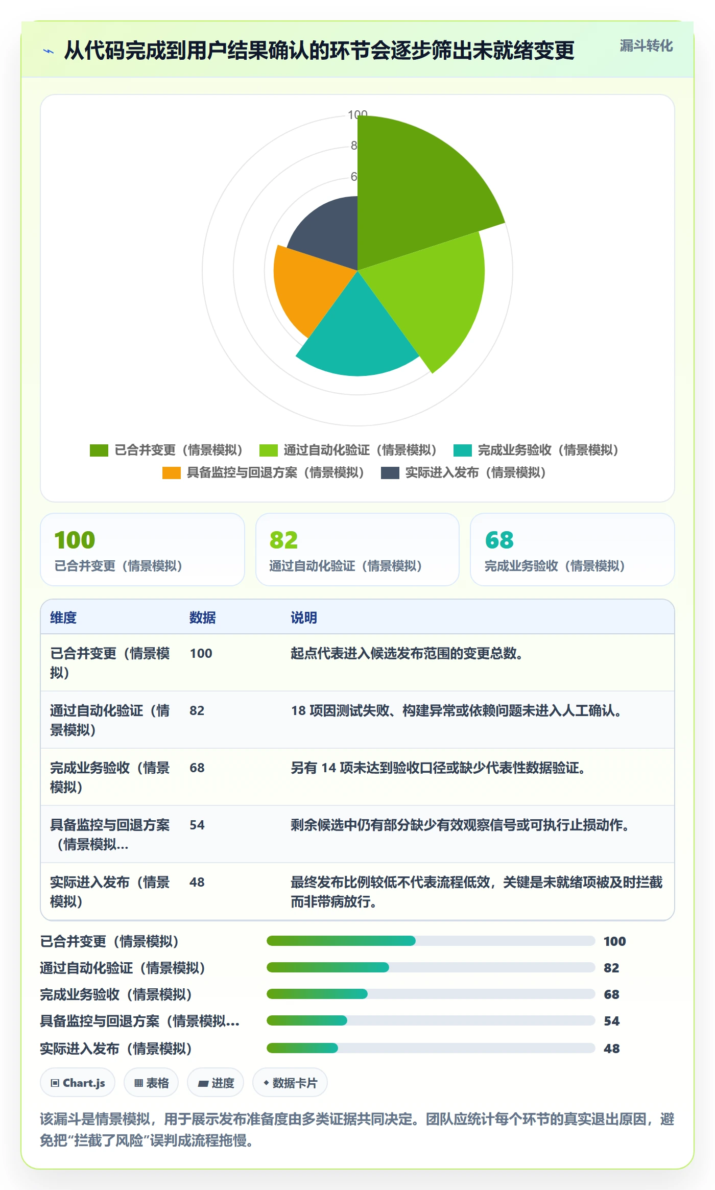Click the 具备监控与回退方案 legend label text

tap(275, 472)
